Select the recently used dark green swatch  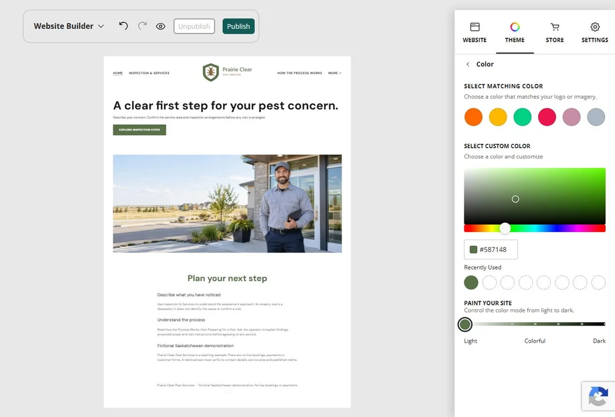click(x=471, y=282)
